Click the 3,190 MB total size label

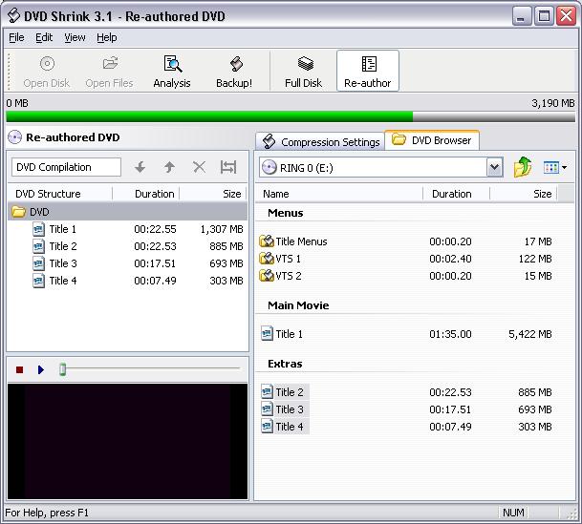tap(552, 103)
